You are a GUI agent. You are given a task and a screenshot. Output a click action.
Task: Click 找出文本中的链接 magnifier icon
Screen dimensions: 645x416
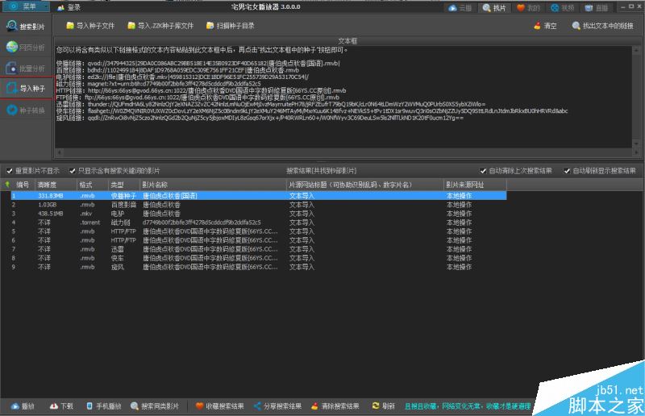(x=576, y=26)
